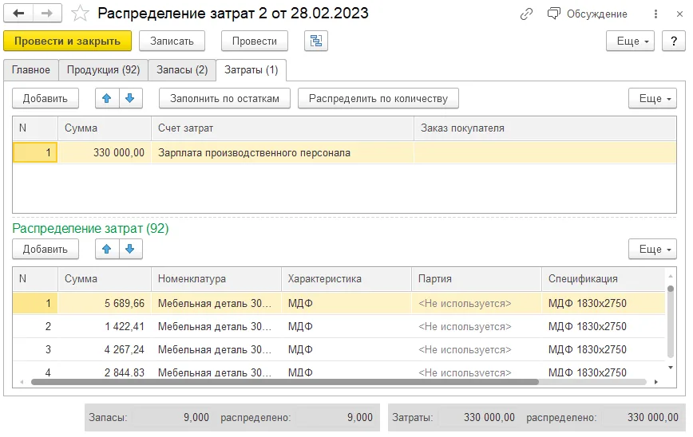693x437 pixels.
Task: Click the Характеристика column header
Action: point(346,279)
